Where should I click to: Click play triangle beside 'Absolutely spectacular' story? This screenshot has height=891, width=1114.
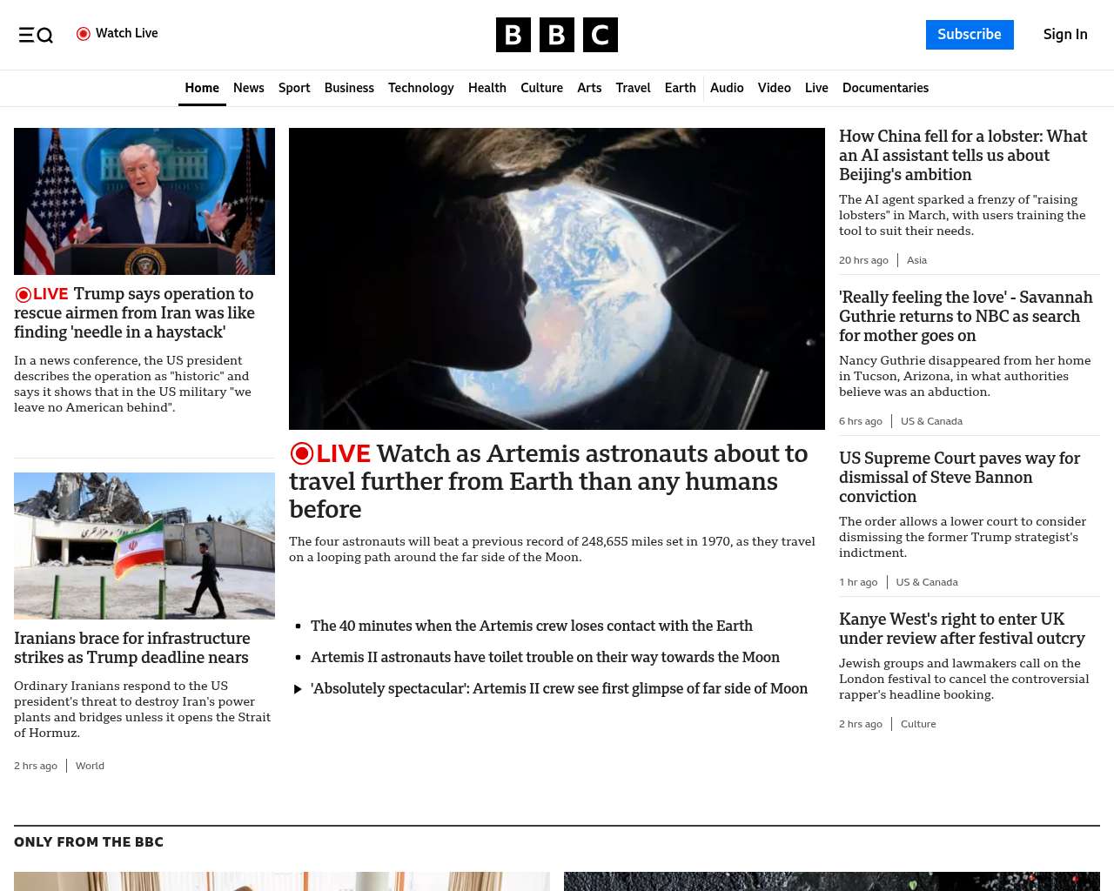click(298, 689)
